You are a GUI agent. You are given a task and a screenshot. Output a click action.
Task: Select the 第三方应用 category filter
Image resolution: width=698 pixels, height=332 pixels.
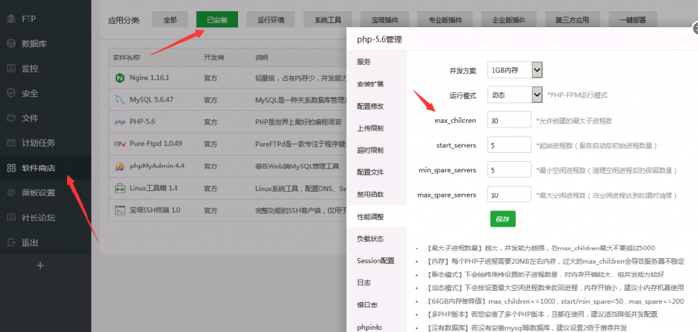[572, 20]
